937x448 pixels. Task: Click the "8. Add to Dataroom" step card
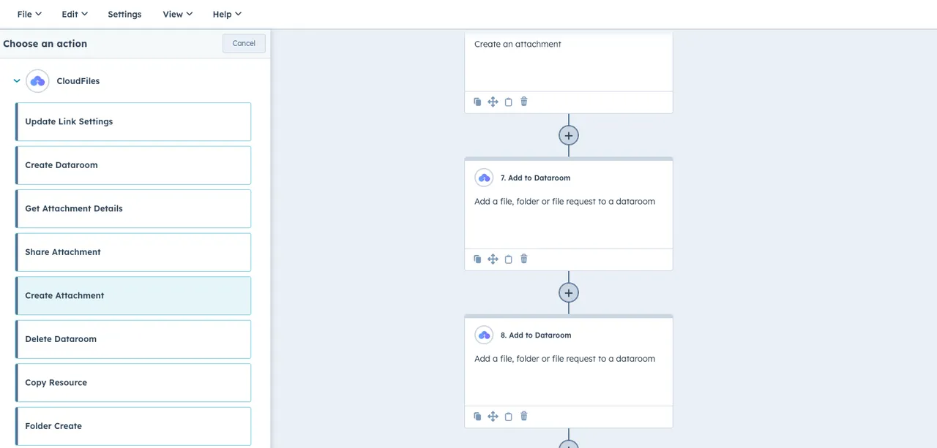[x=569, y=358]
